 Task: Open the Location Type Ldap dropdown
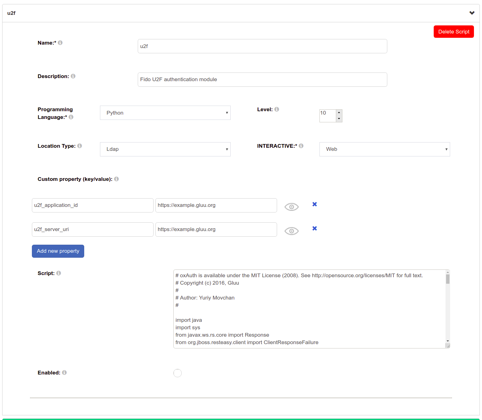[x=165, y=149]
